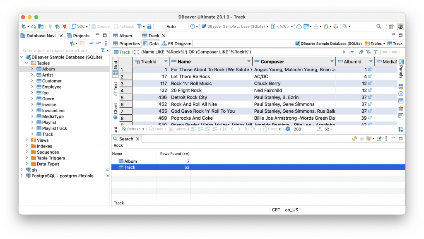The width and height of the screenshot is (424, 239).
Task: Click the navigator filter funnel icon
Action: [x=103, y=51]
